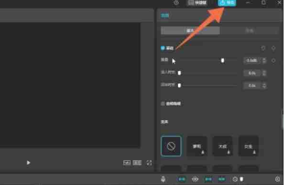The image size is (284, 185).
Task: Click the circular icon at timeline toolbar end
Action: [277, 179]
